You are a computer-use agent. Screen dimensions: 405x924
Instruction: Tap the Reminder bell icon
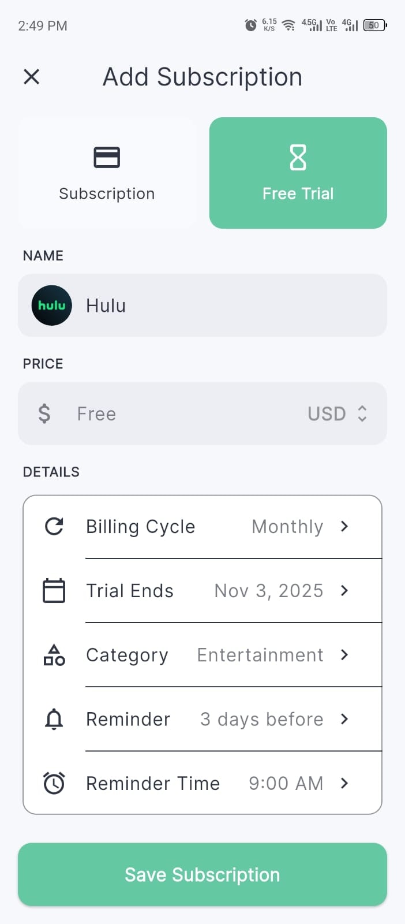tap(54, 719)
